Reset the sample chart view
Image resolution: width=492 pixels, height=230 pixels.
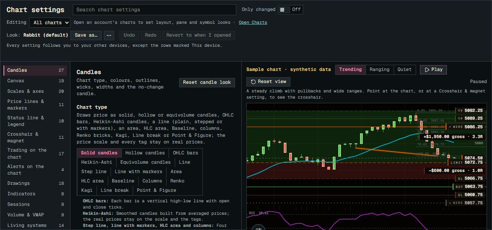pyautogui.click(x=269, y=81)
